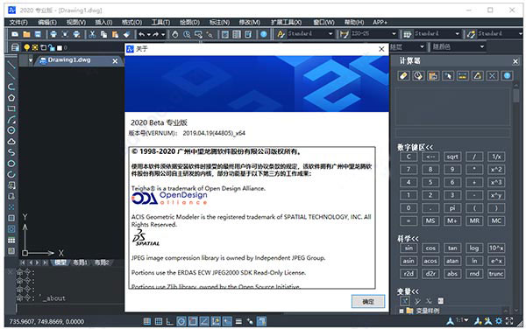Toggle polar tracking in status bar

coord(181,322)
